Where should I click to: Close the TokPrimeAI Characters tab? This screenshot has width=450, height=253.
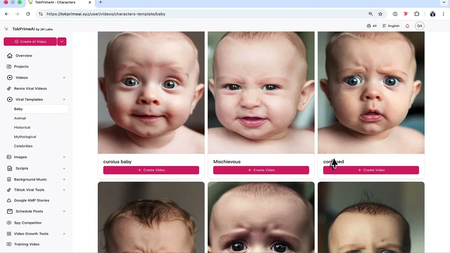click(x=90, y=2)
